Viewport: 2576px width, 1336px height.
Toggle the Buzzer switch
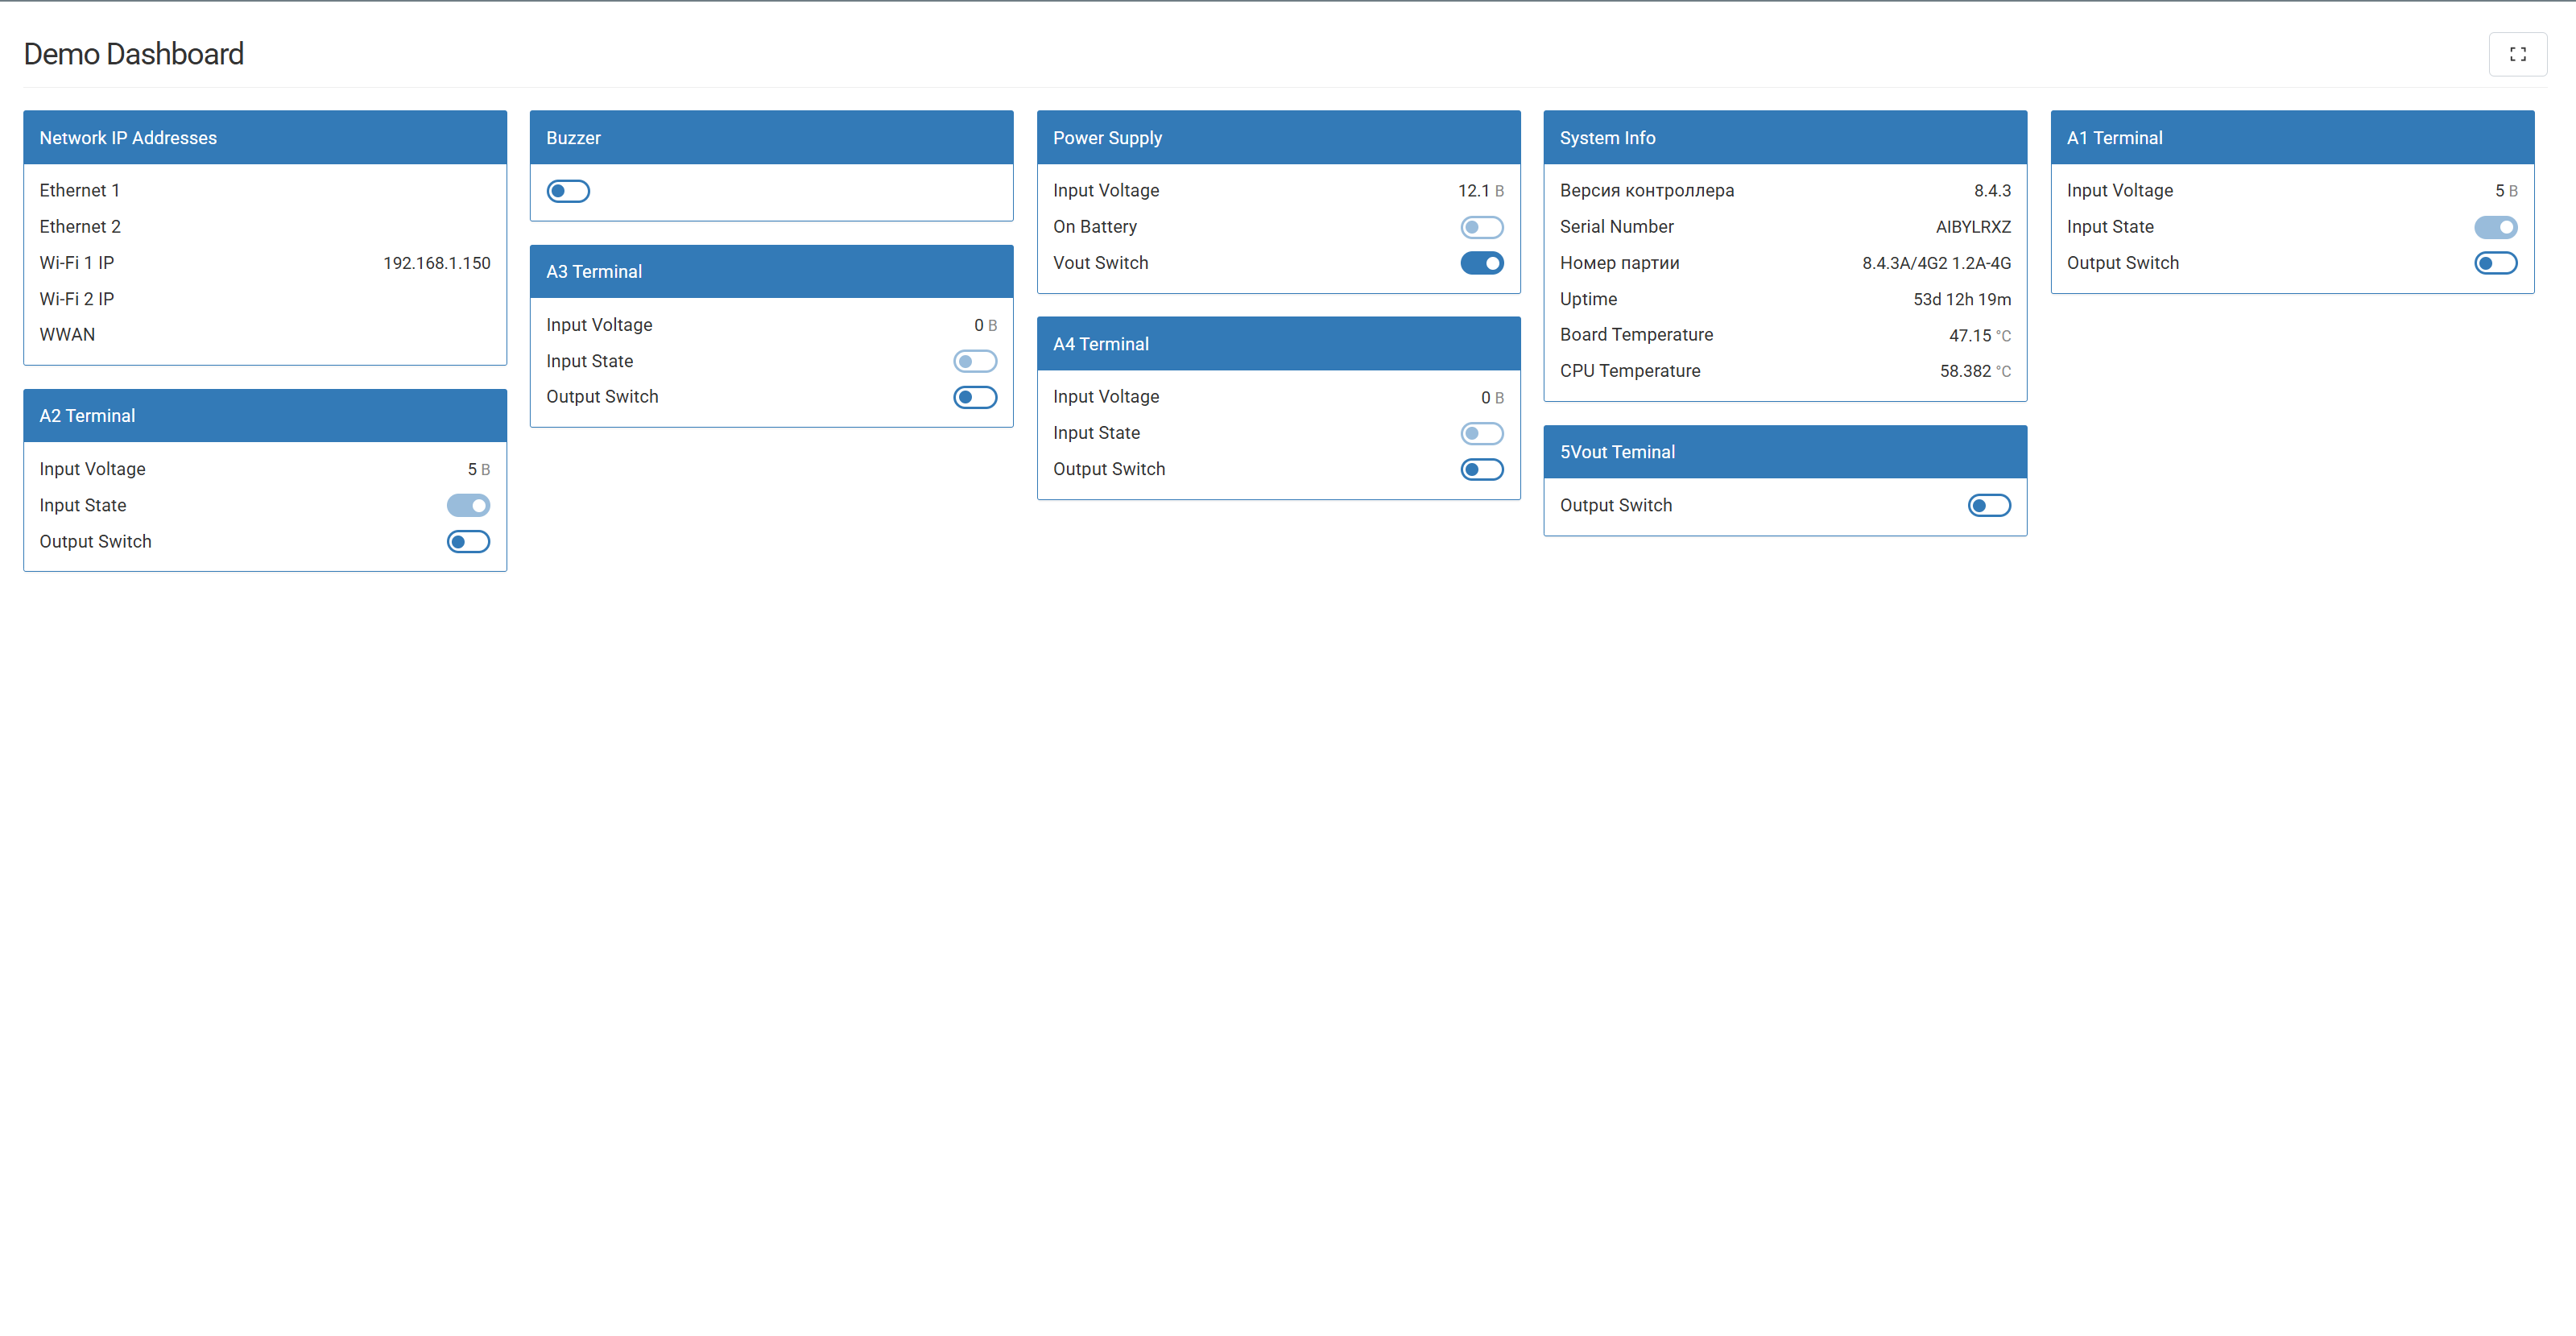click(x=568, y=191)
